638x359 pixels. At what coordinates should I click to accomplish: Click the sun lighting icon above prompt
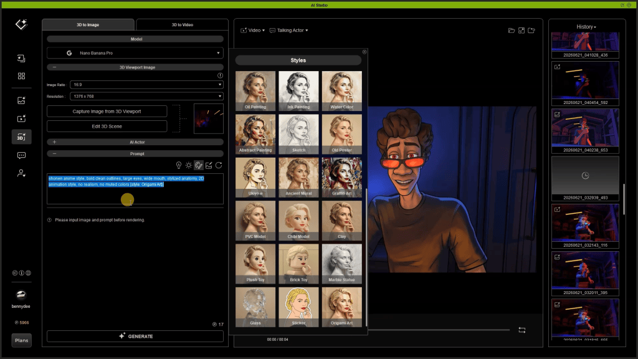188,165
